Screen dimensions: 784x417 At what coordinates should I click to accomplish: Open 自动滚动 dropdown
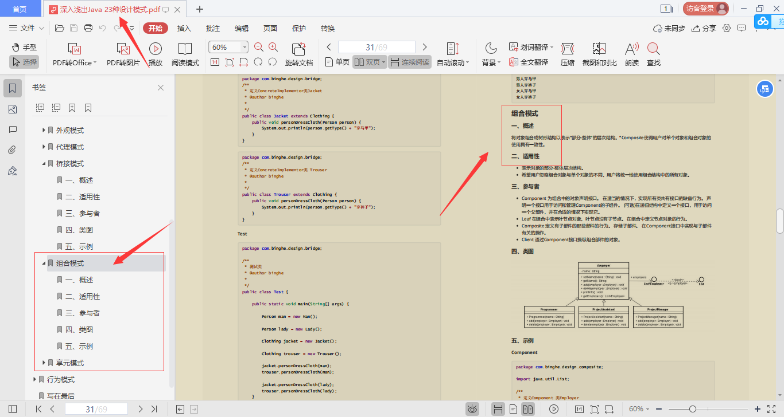(x=453, y=55)
